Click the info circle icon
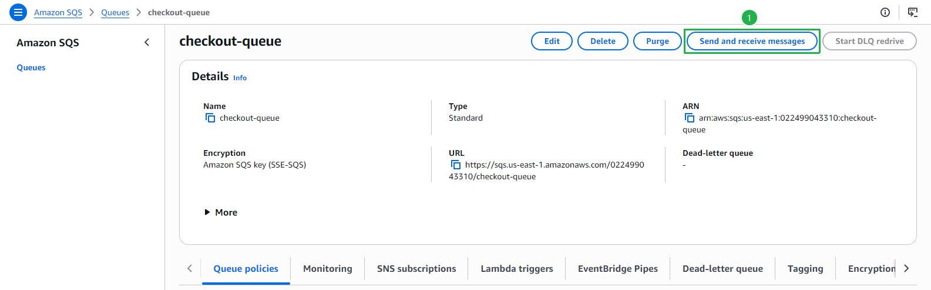This screenshot has height=290, width=931. point(885,12)
